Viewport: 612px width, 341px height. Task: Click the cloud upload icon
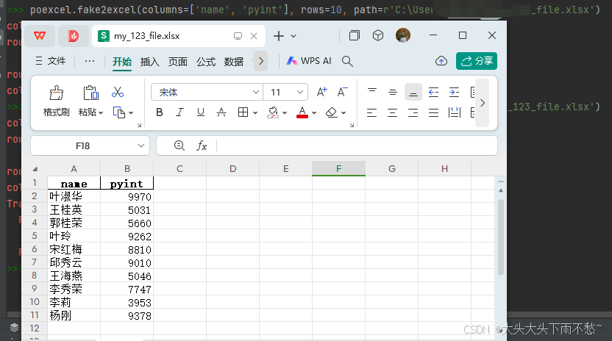[441, 61]
